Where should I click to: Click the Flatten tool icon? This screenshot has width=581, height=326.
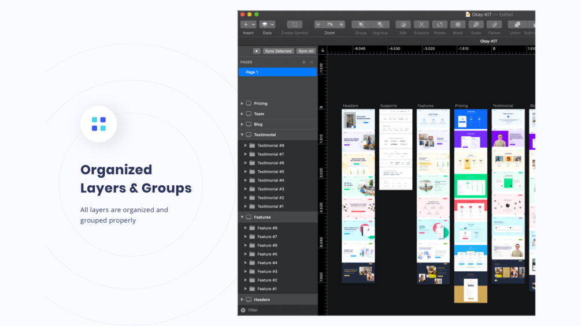[x=494, y=24]
